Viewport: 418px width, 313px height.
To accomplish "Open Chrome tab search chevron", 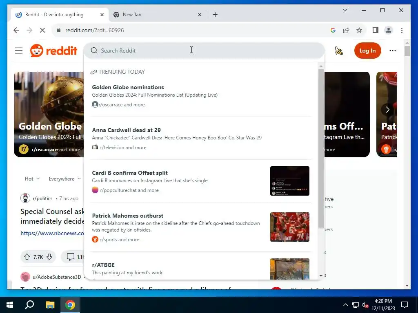I will [x=345, y=10].
